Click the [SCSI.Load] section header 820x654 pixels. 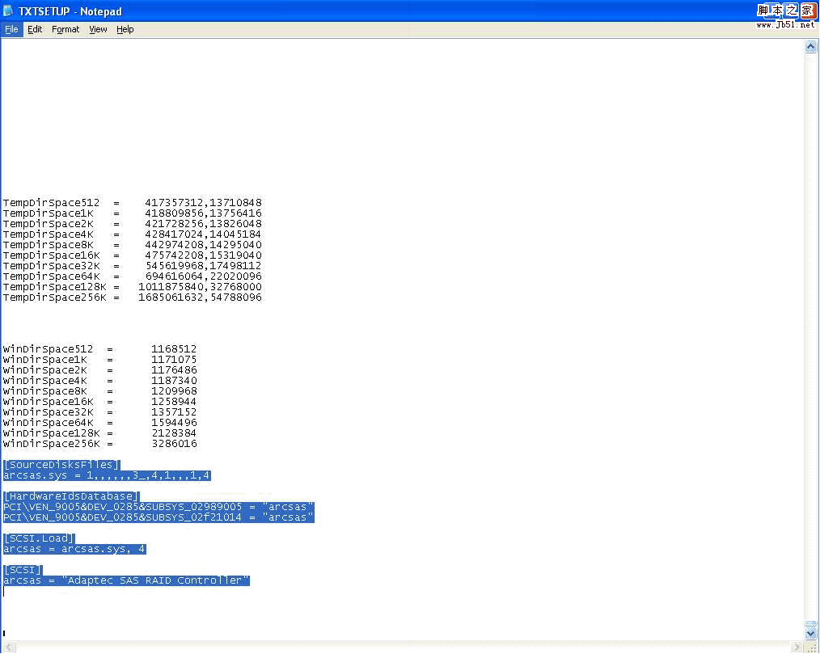click(x=39, y=538)
